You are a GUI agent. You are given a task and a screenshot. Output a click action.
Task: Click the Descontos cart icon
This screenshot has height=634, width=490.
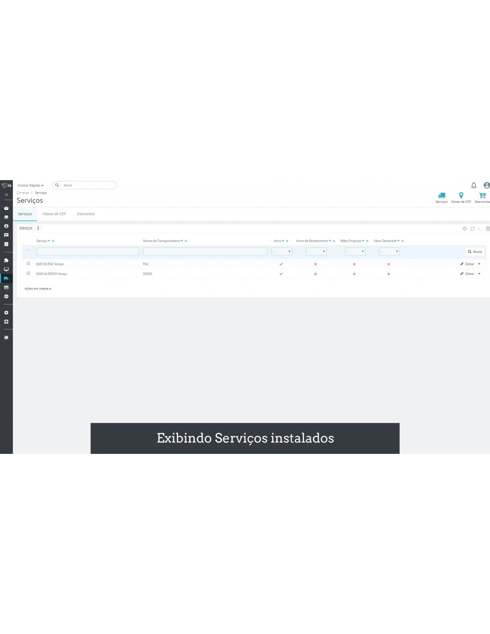tap(482, 196)
